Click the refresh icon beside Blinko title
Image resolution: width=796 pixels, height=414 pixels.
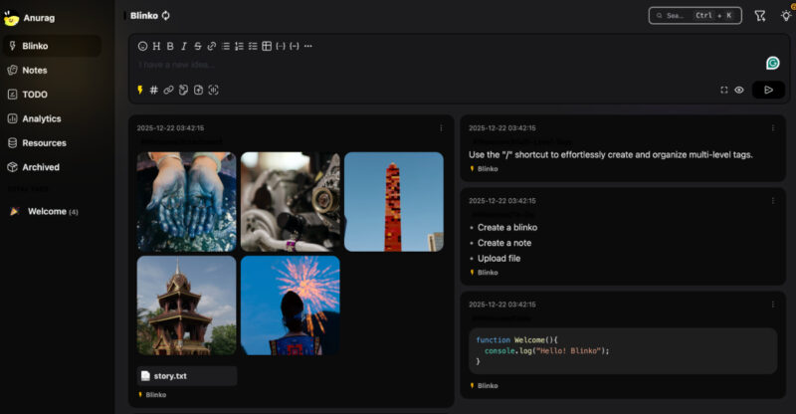coord(165,16)
